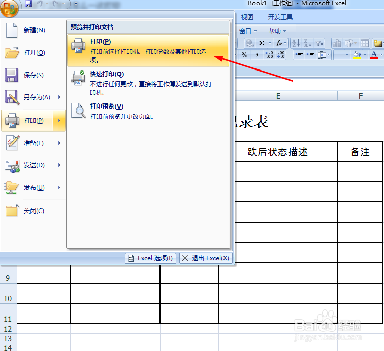Open the 帮助 dropdown menu
Image resolution: width=384 pixels, height=351 pixels.
277,31
